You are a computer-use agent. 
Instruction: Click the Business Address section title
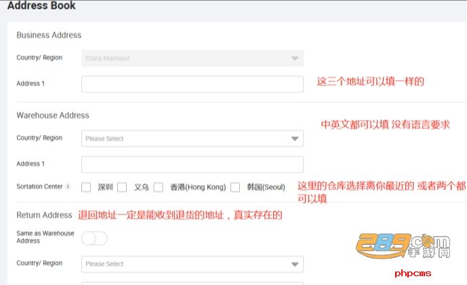tap(49, 35)
